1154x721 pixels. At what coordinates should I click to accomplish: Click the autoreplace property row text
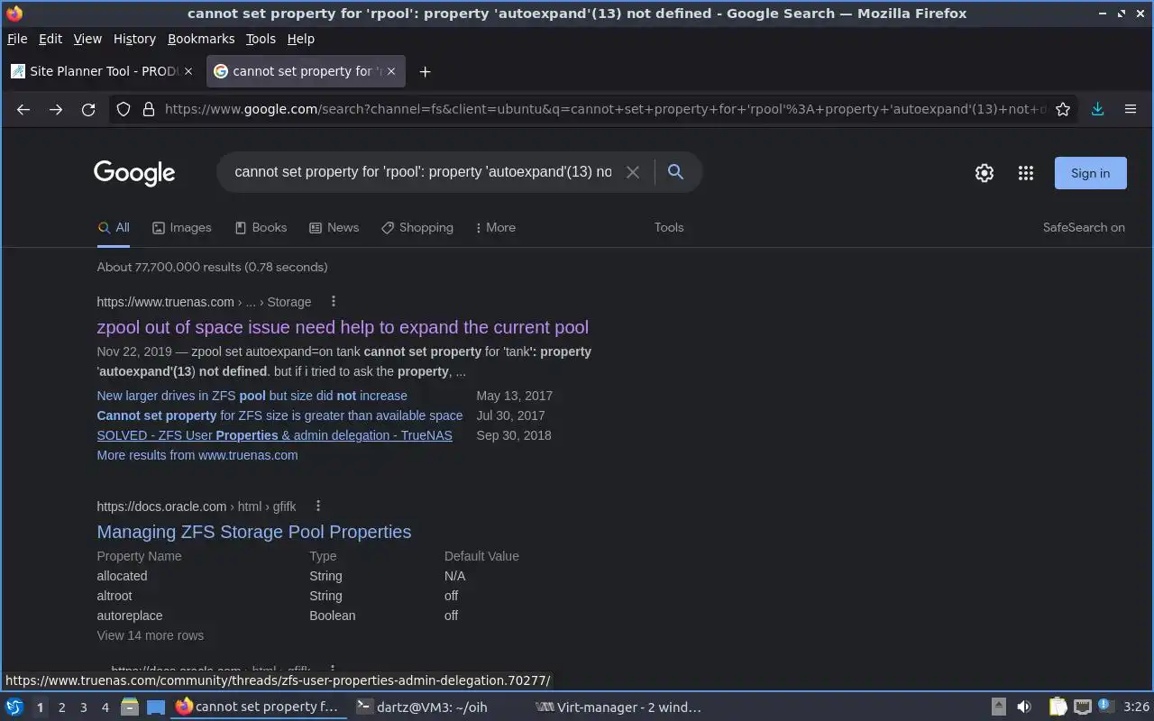point(130,616)
